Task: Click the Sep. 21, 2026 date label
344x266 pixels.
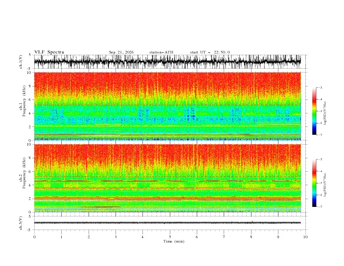Action: [x=121, y=52]
